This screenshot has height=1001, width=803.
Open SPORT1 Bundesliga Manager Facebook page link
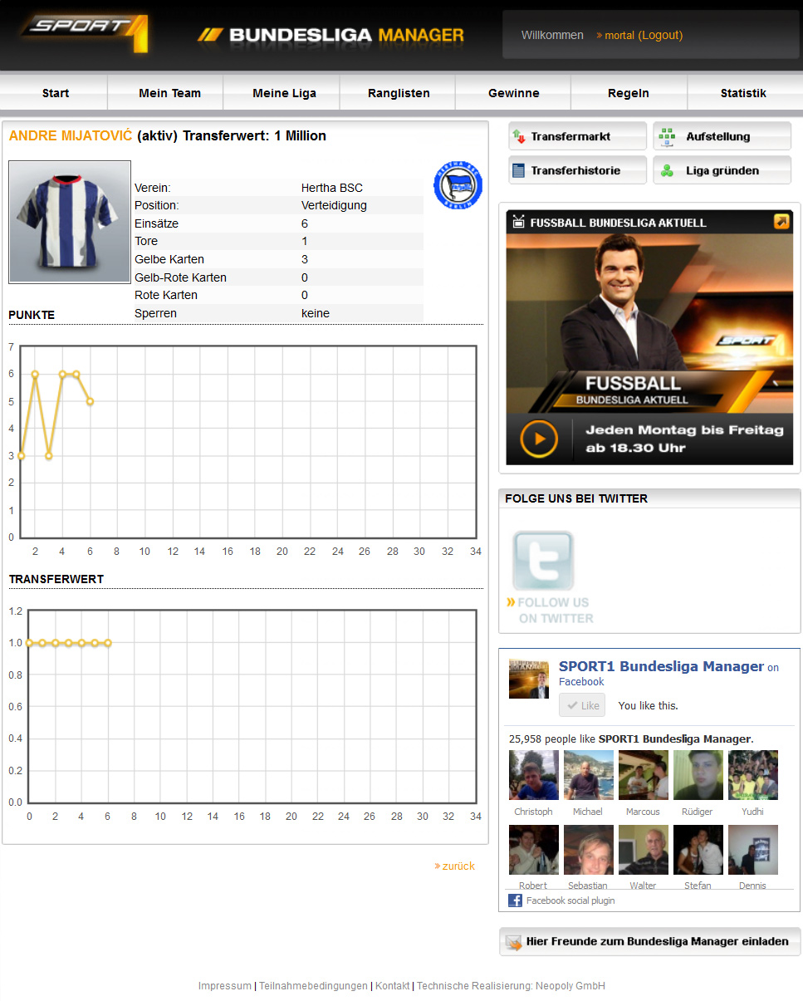661,666
